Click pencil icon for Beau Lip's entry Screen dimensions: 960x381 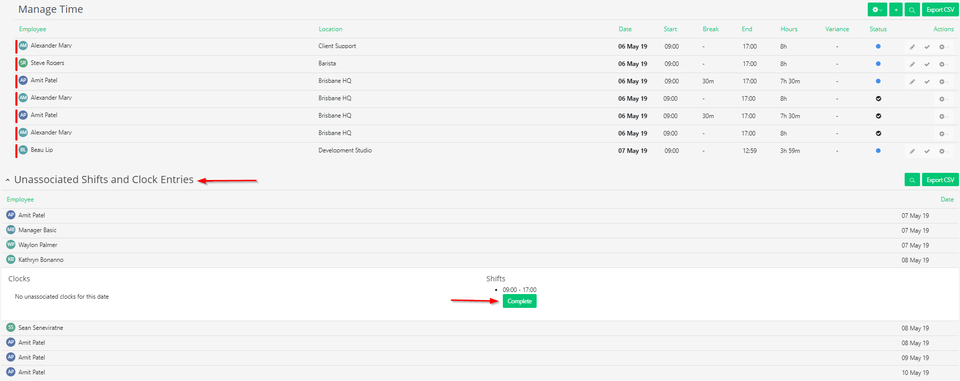(912, 151)
